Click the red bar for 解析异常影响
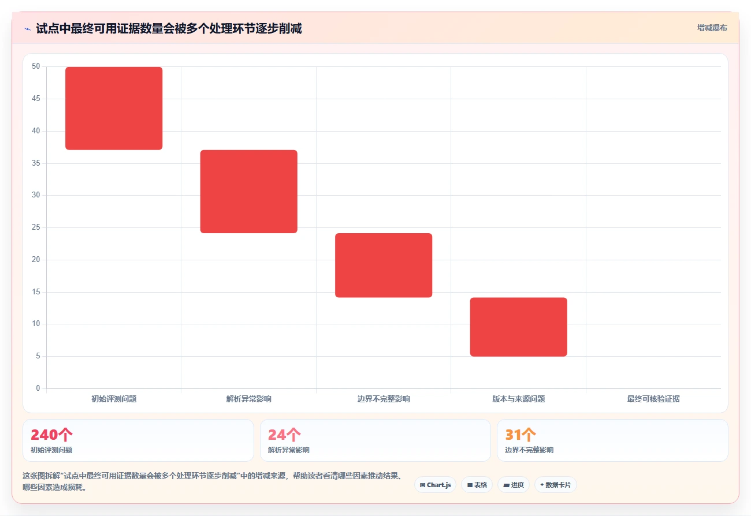Viewport: 751px width, 516px height. pyautogui.click(x=249, y=192)
